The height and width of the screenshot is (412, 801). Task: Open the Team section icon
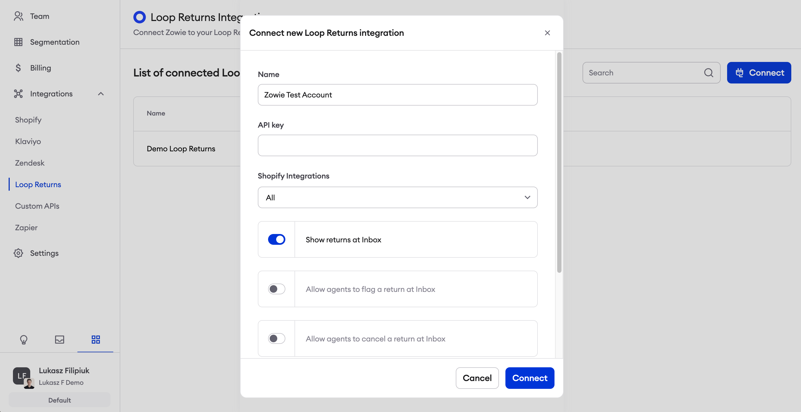coord(18,16)
